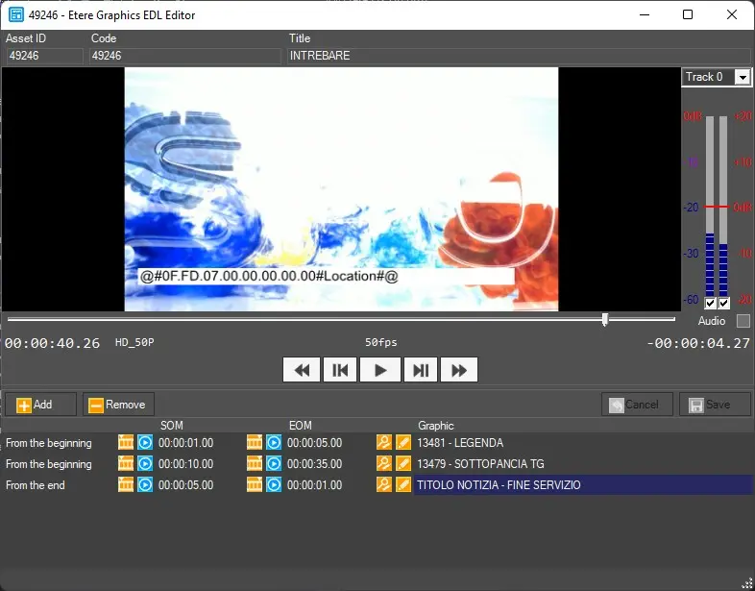This screenshot has width=755, height=591.
Task: Click the video position slider handle
Action: click(604, 319)
